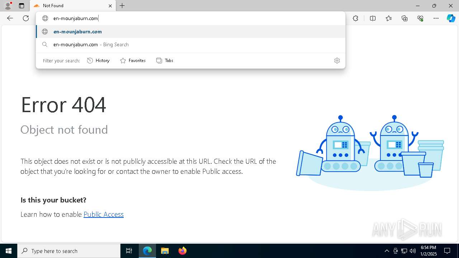Follow the Public Access link
This screenshot has height=258, width=459.
click(104, 214)
